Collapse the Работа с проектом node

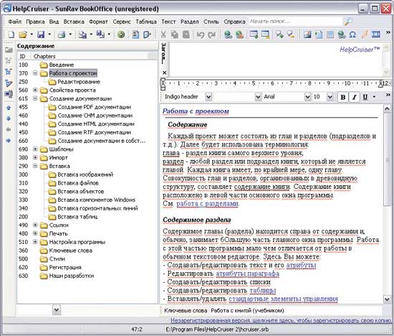click(35, 73)
